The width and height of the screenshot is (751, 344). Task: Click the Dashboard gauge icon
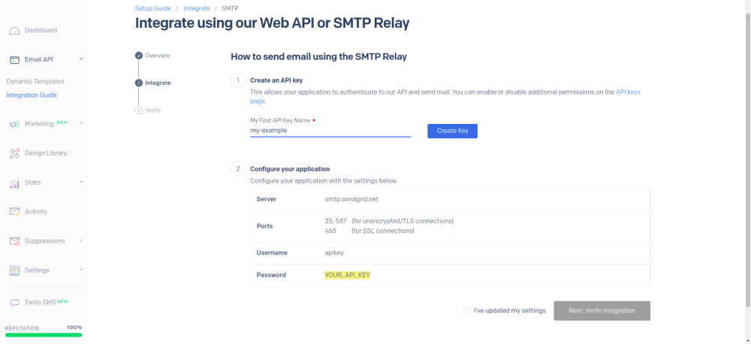[14, 31]
